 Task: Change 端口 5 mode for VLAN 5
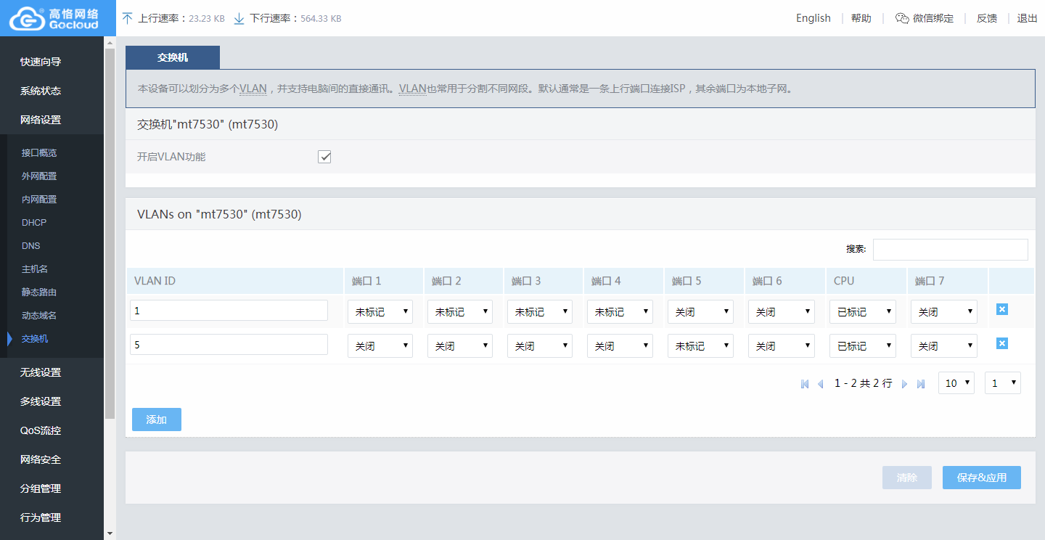[700, 346]
